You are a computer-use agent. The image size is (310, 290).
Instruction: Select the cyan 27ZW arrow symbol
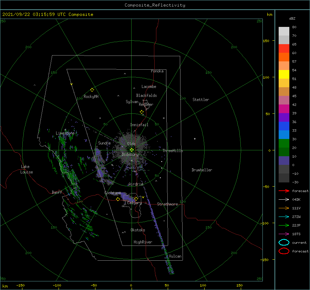click(x=284, y=217)
